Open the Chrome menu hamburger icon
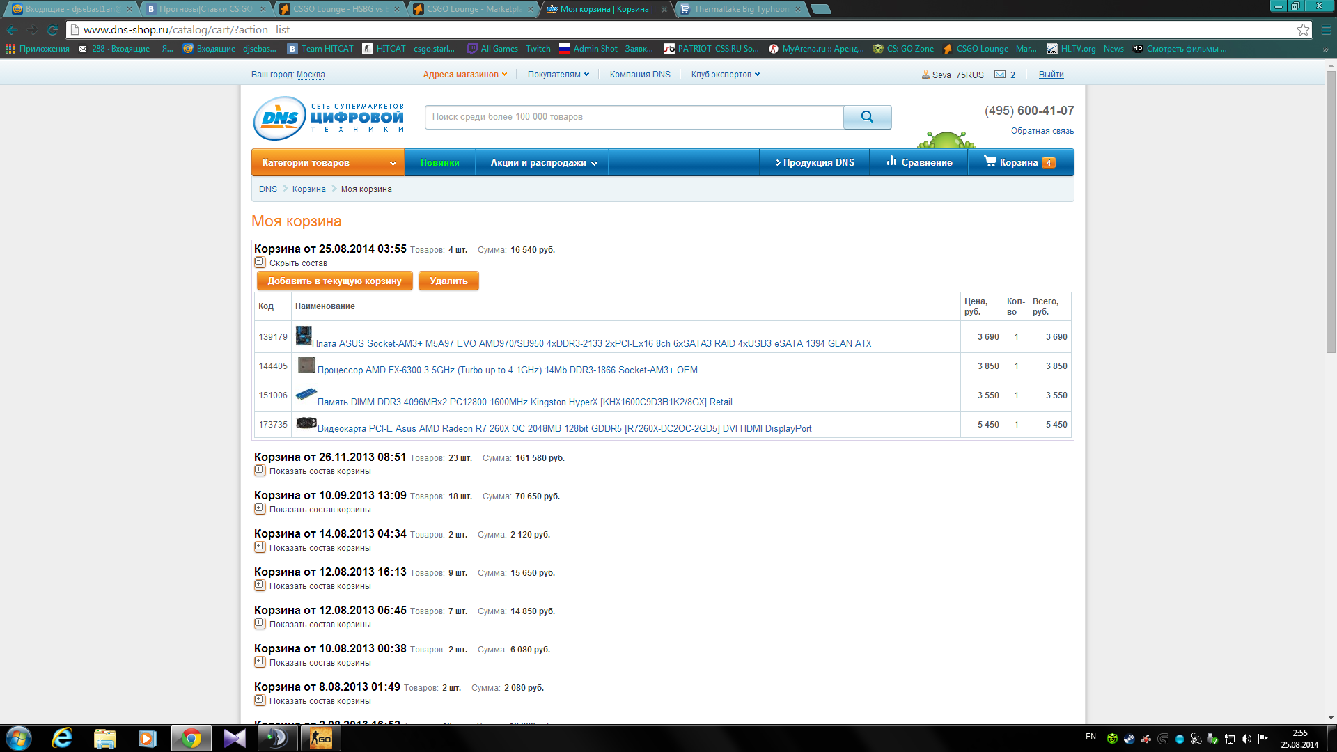 point(1326,30)
